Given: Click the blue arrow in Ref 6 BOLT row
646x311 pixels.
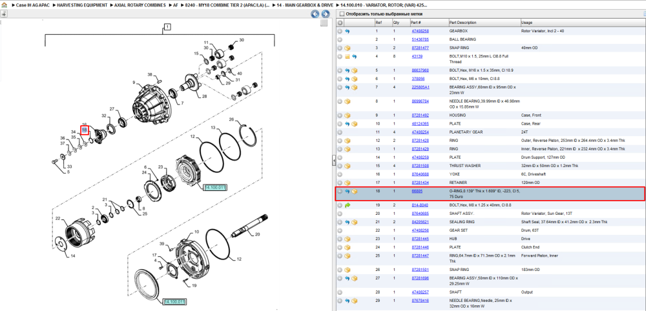Looking at the screenshot, I should (348, 79).
